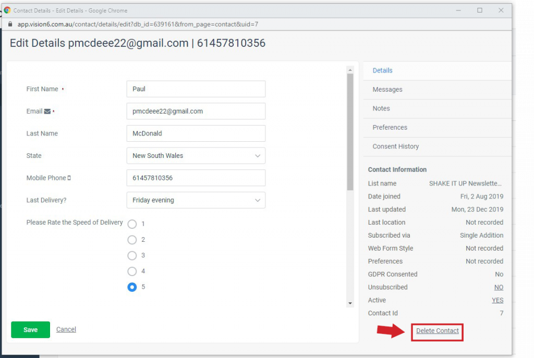Click the padlock icon in address bar
This screenshot has width=534, height=358.
10,24
